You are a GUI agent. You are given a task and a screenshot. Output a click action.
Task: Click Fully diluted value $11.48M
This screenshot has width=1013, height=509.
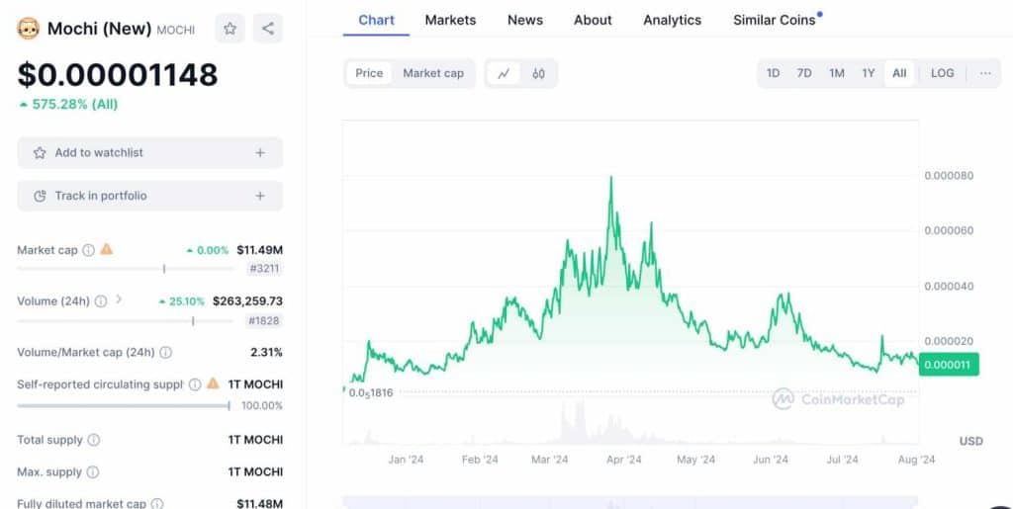click(x=260, y=504)
